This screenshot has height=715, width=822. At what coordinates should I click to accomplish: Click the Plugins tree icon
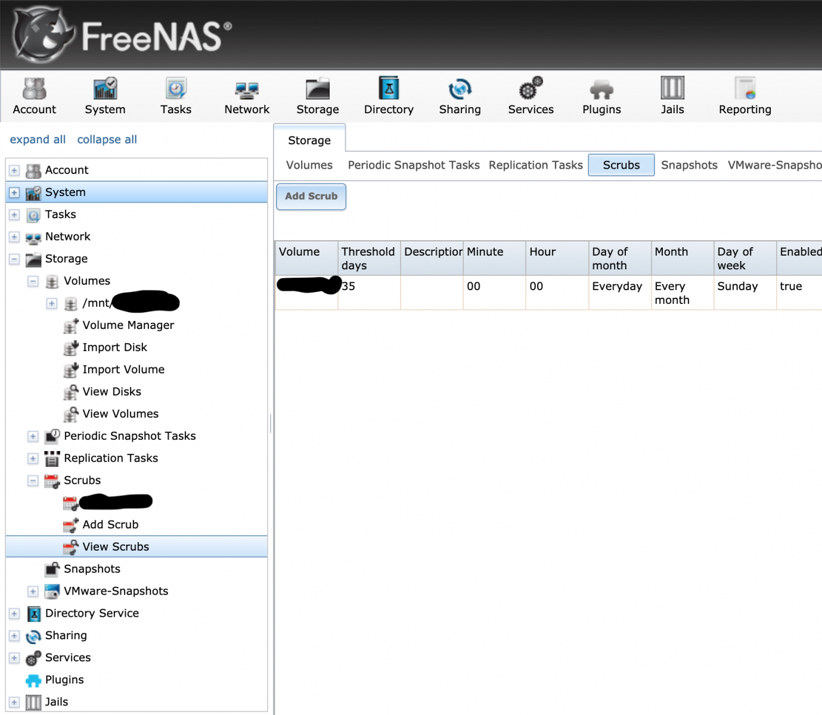33,680
